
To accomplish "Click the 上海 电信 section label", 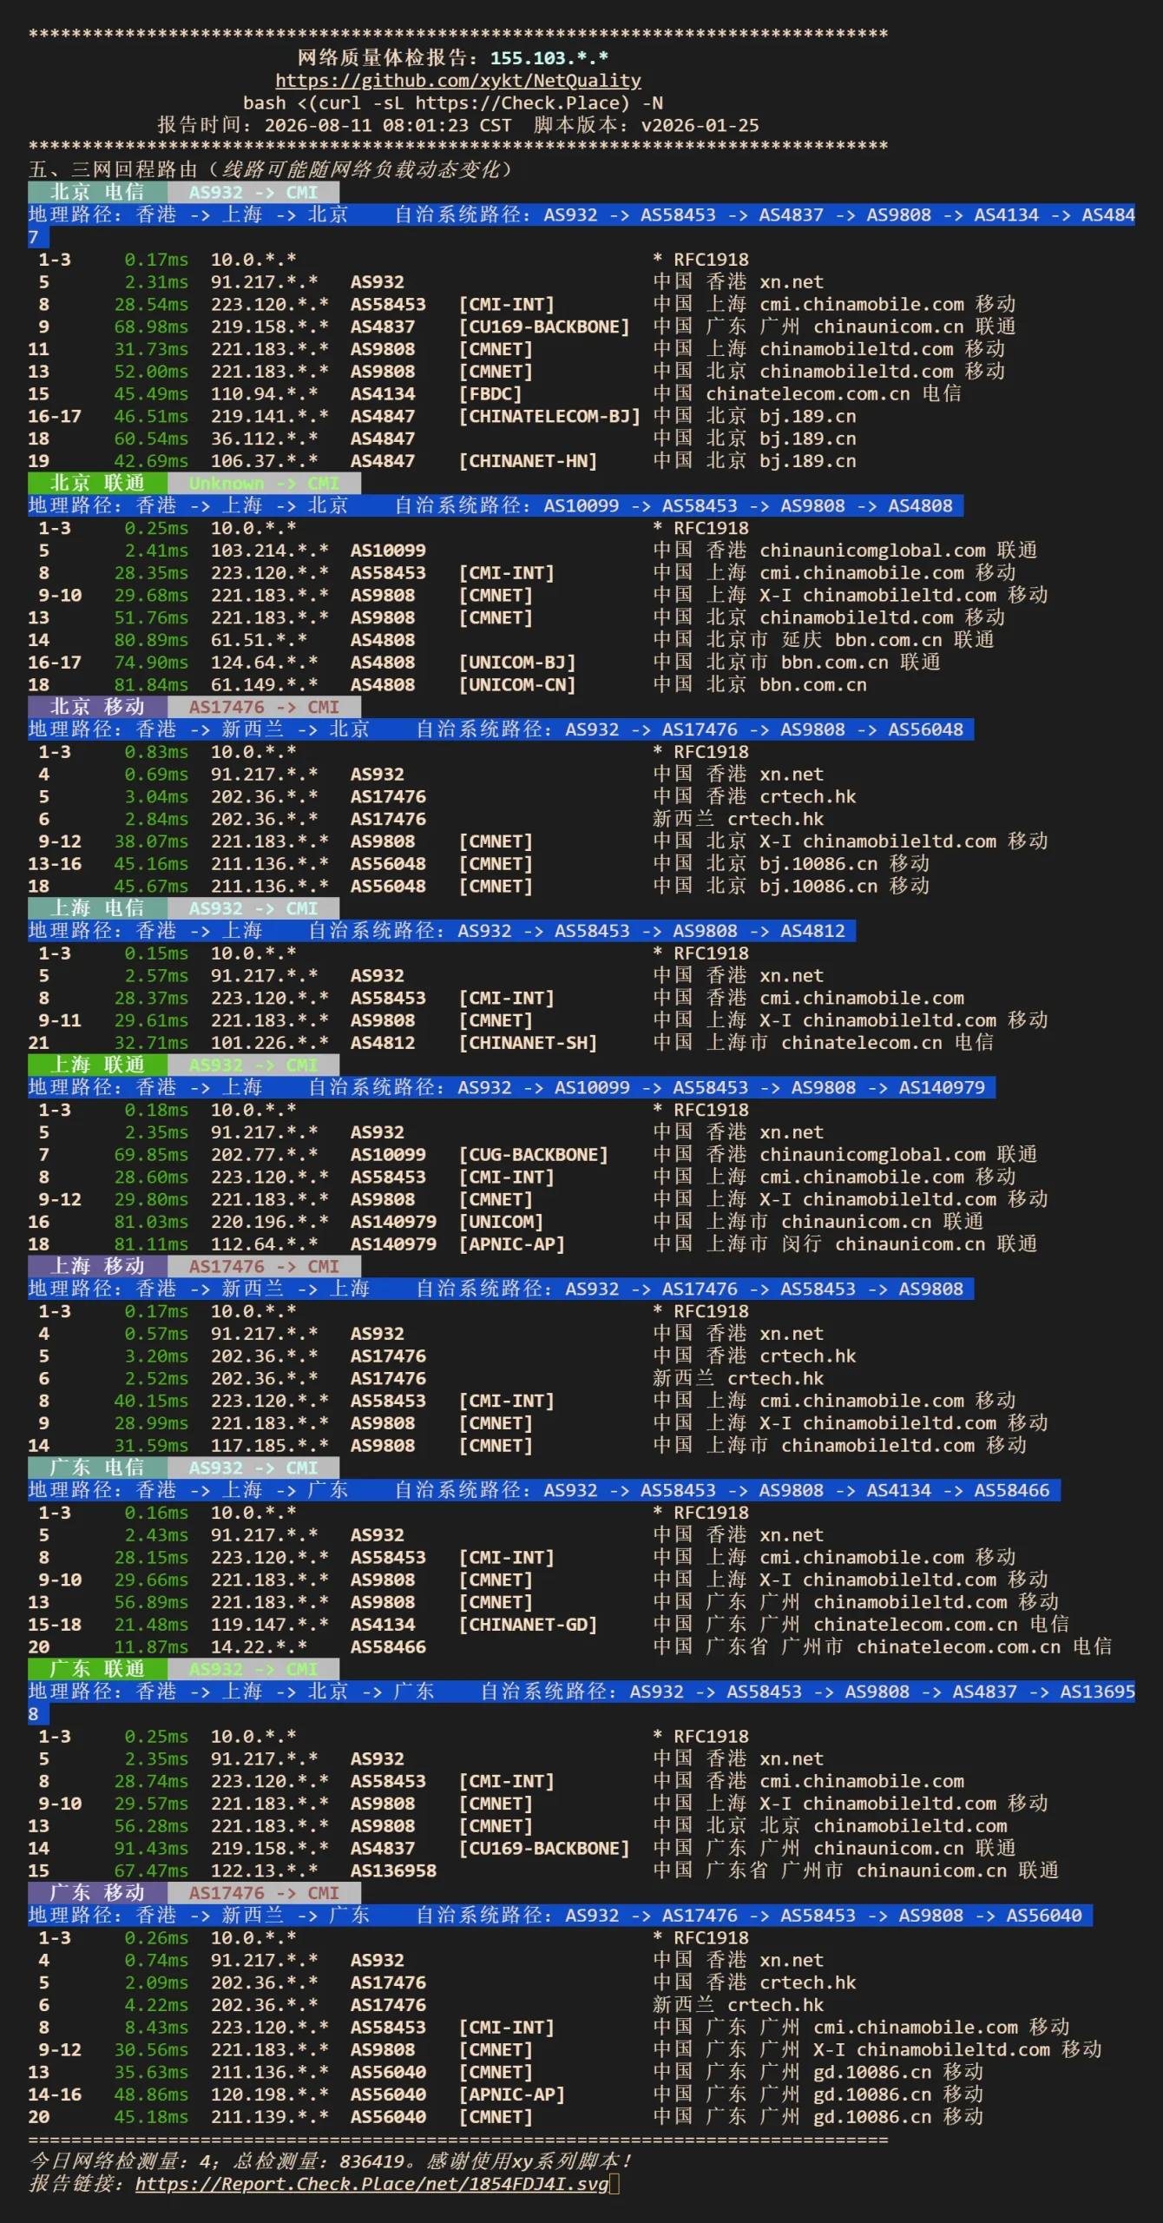I will (97, 908).
